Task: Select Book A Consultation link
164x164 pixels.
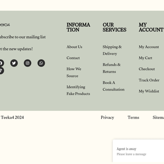Action: click(114, 86)
